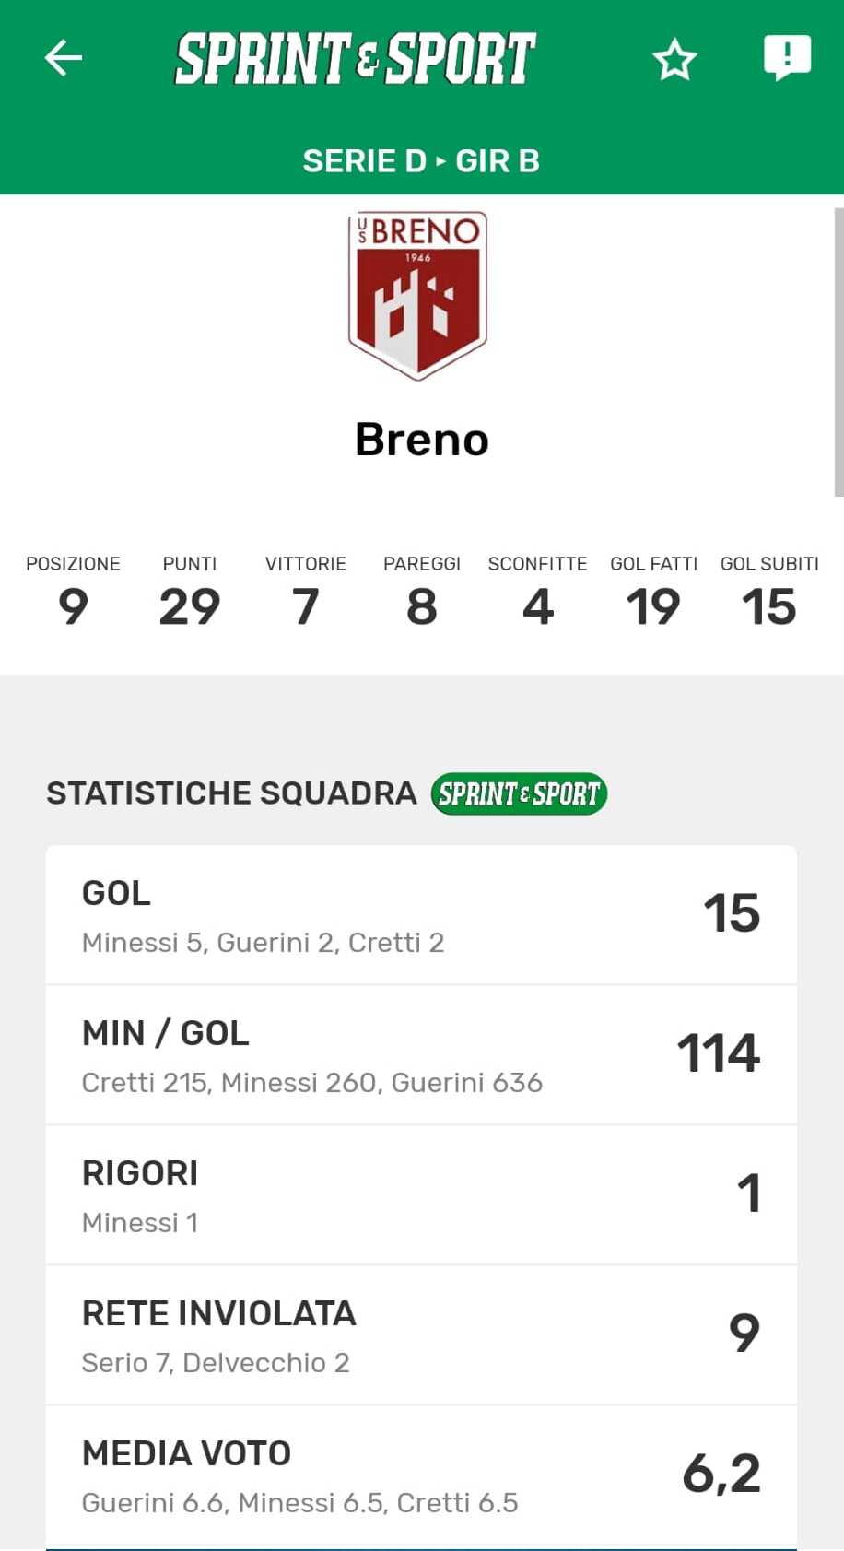
Task: Tap the Vittorie 7 stat
Action: point(306,592)
